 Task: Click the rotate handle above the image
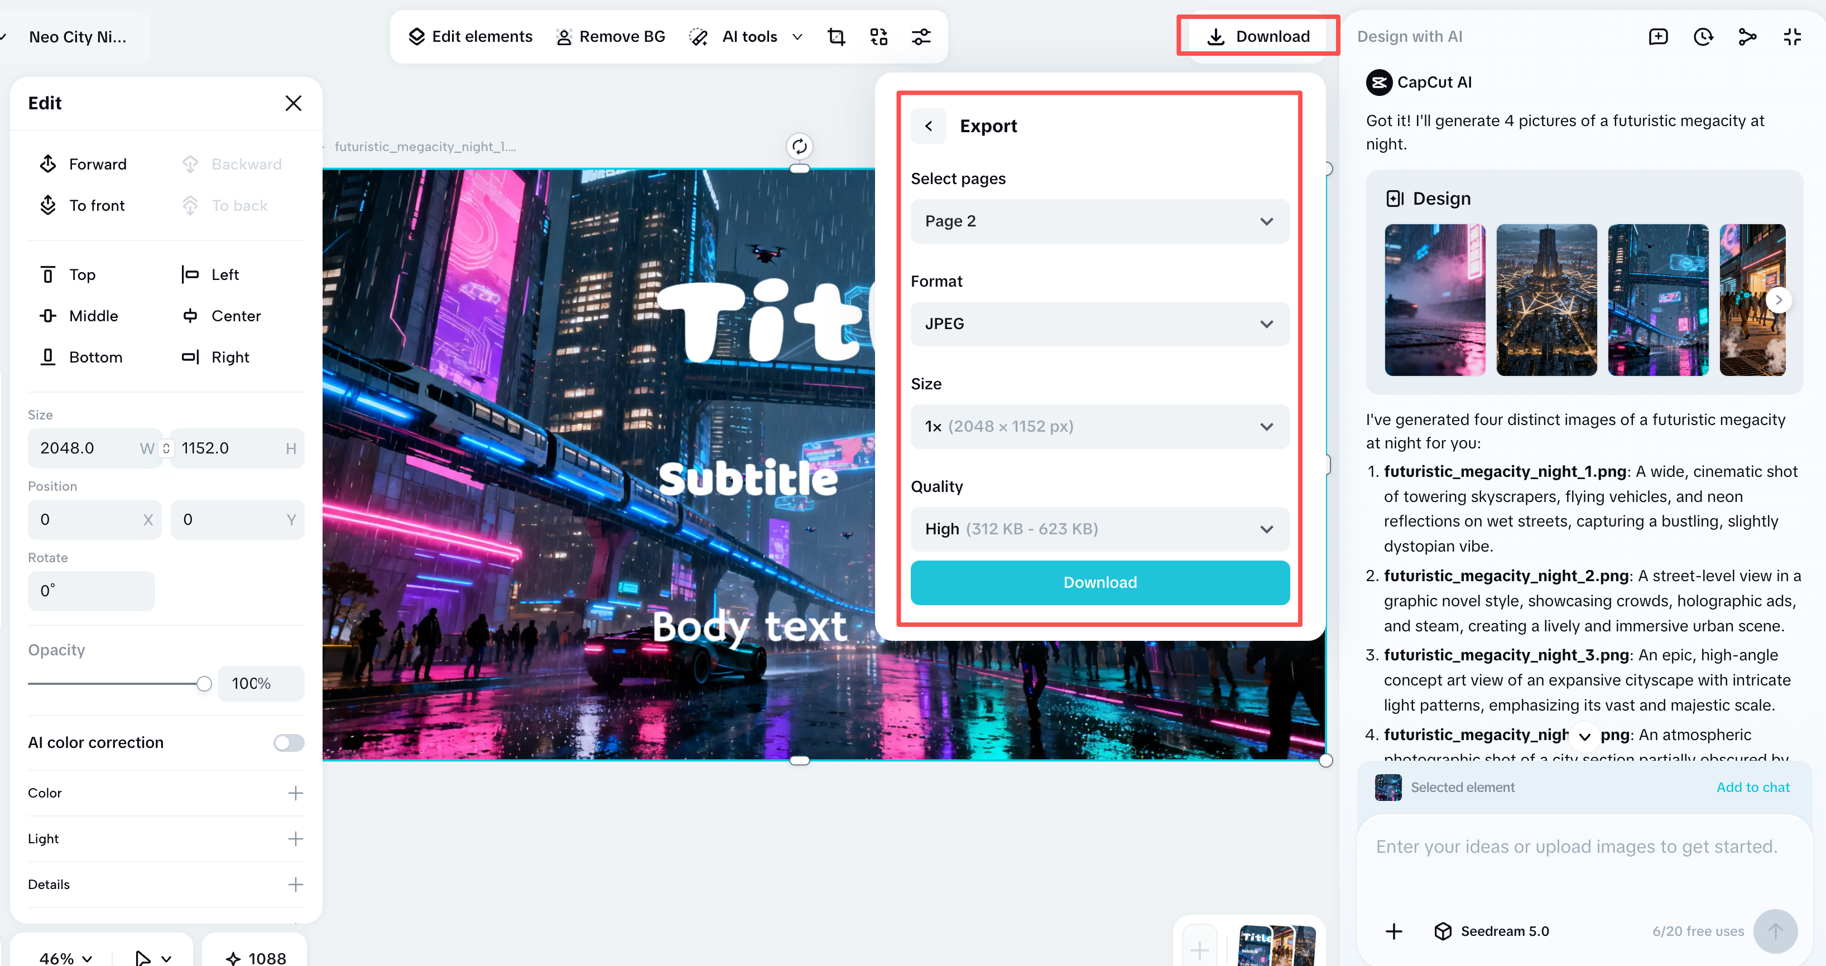(799, 147)
